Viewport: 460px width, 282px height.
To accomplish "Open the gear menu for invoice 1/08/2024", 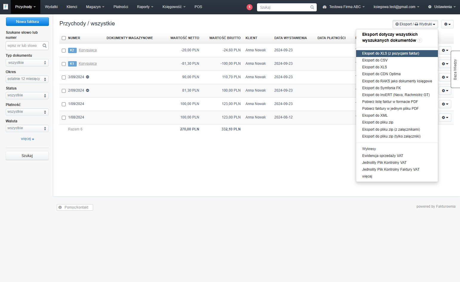I will click(445, 118).
